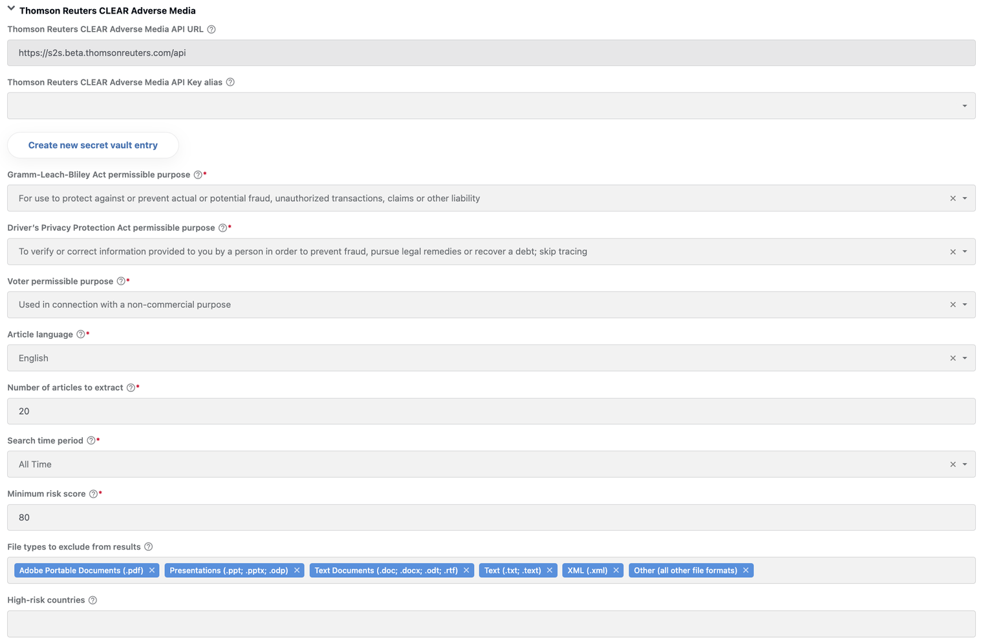Viewport: 983px width, 644px height.
Task: Clear the All Time search period selection
Action: 953,464
